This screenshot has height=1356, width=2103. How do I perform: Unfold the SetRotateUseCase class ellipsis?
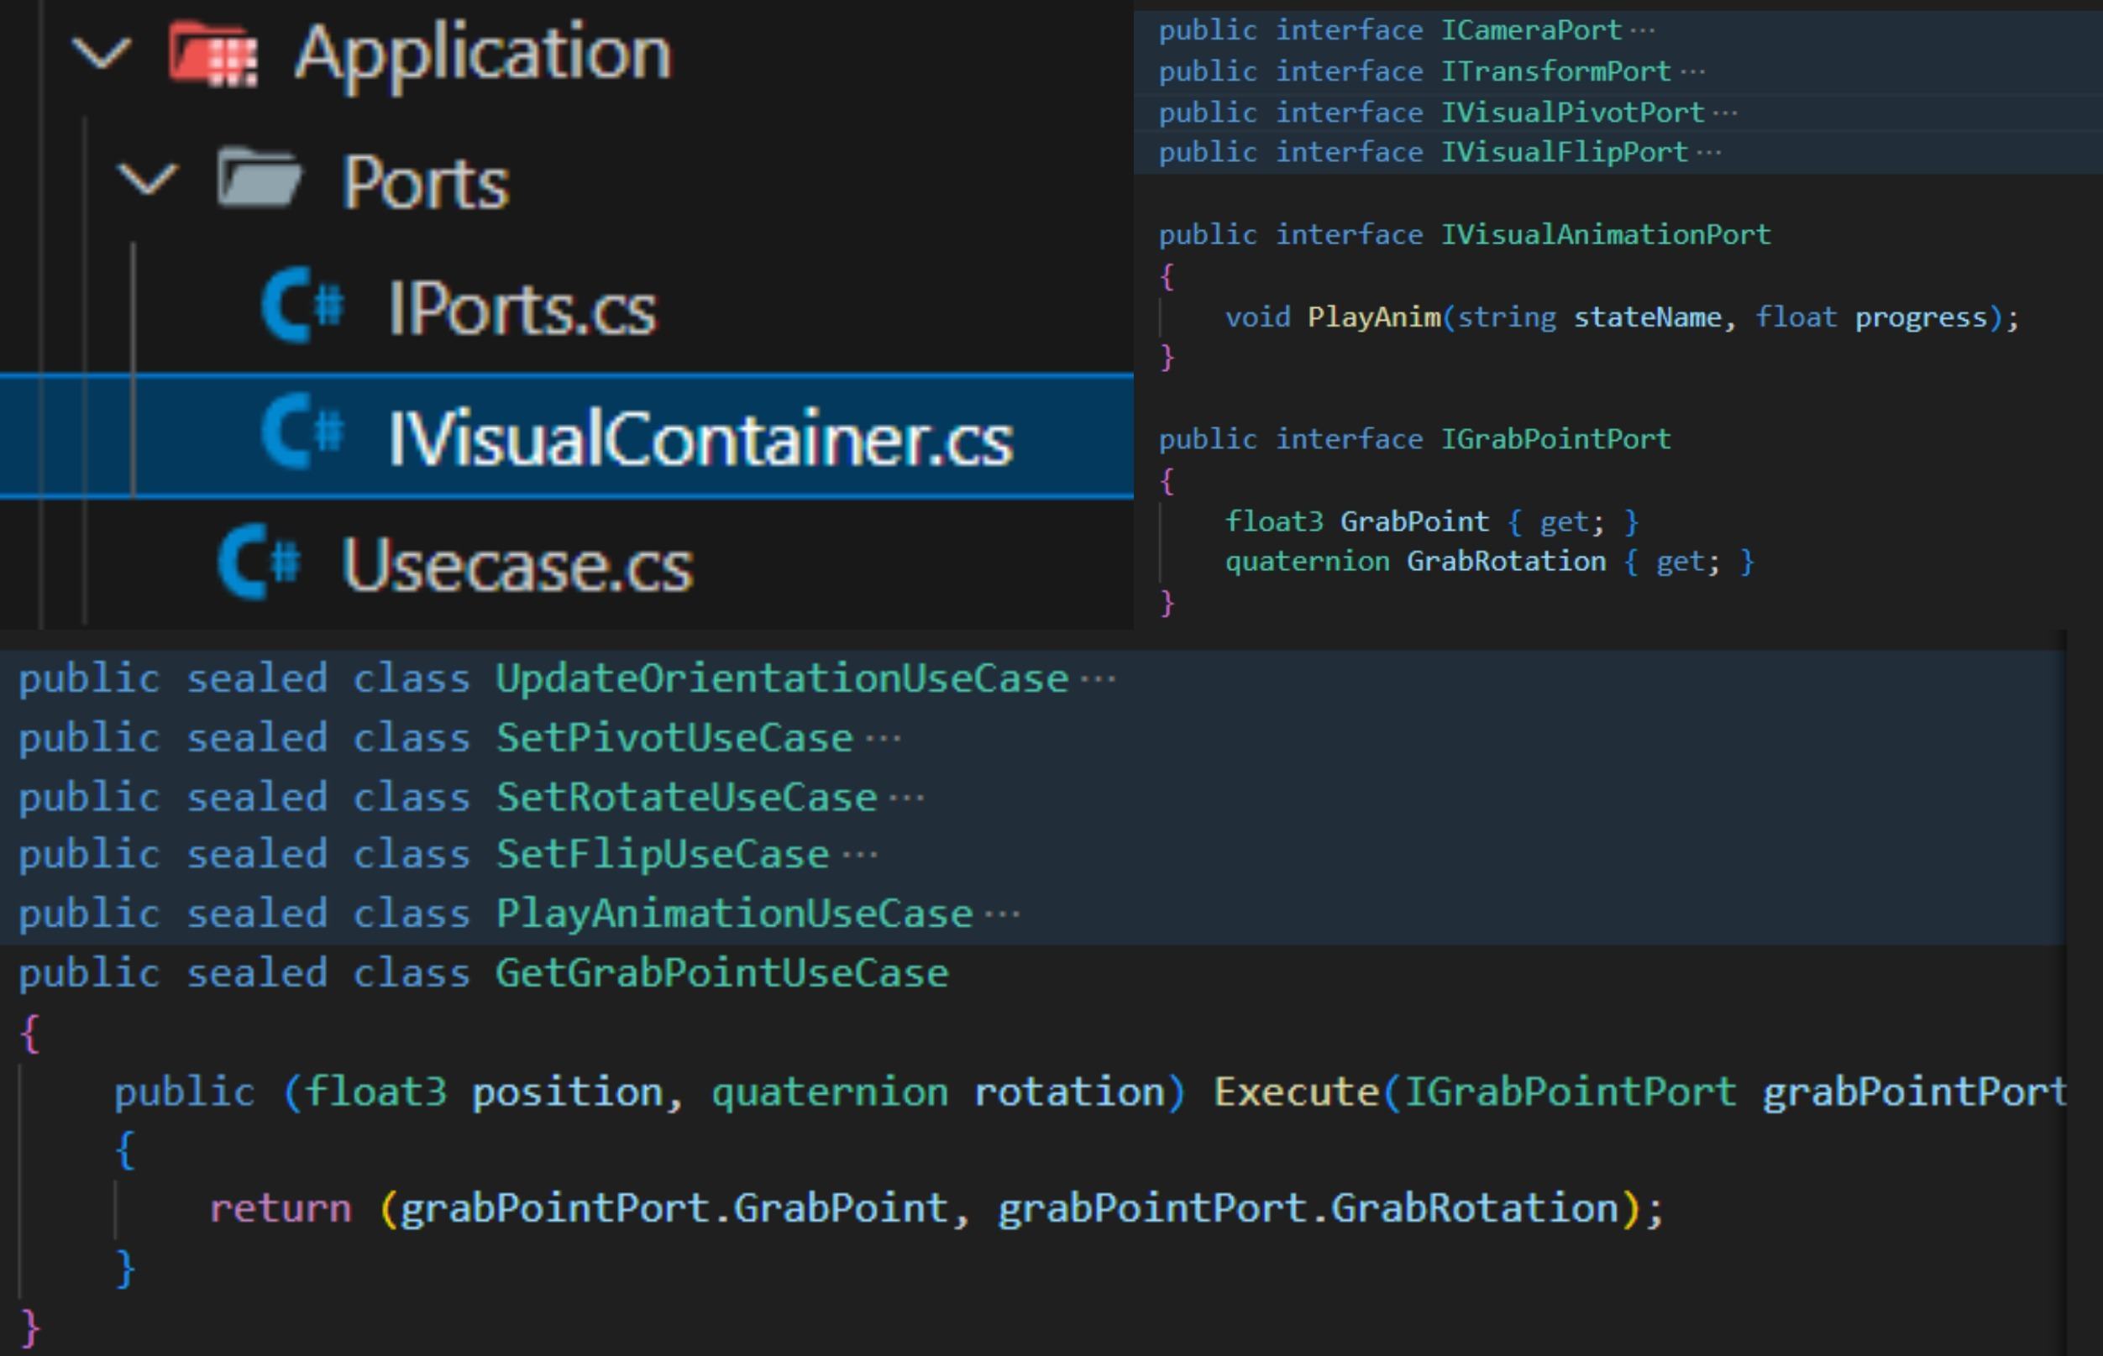click(906, 798)
